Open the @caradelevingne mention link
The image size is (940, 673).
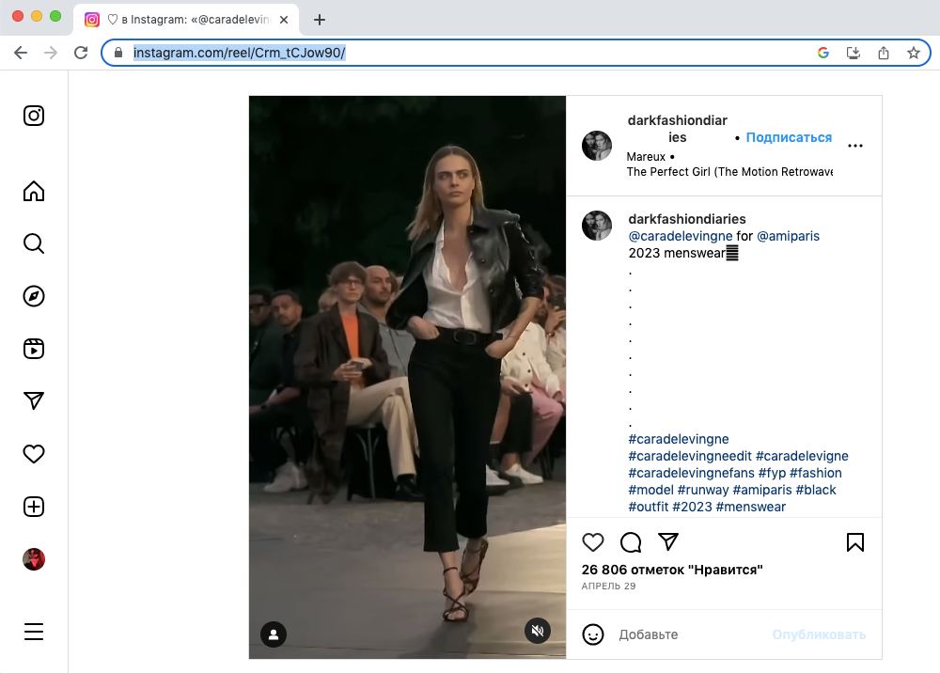680,236
